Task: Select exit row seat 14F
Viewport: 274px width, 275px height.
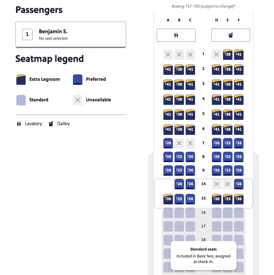Action: tap(239, 184)
